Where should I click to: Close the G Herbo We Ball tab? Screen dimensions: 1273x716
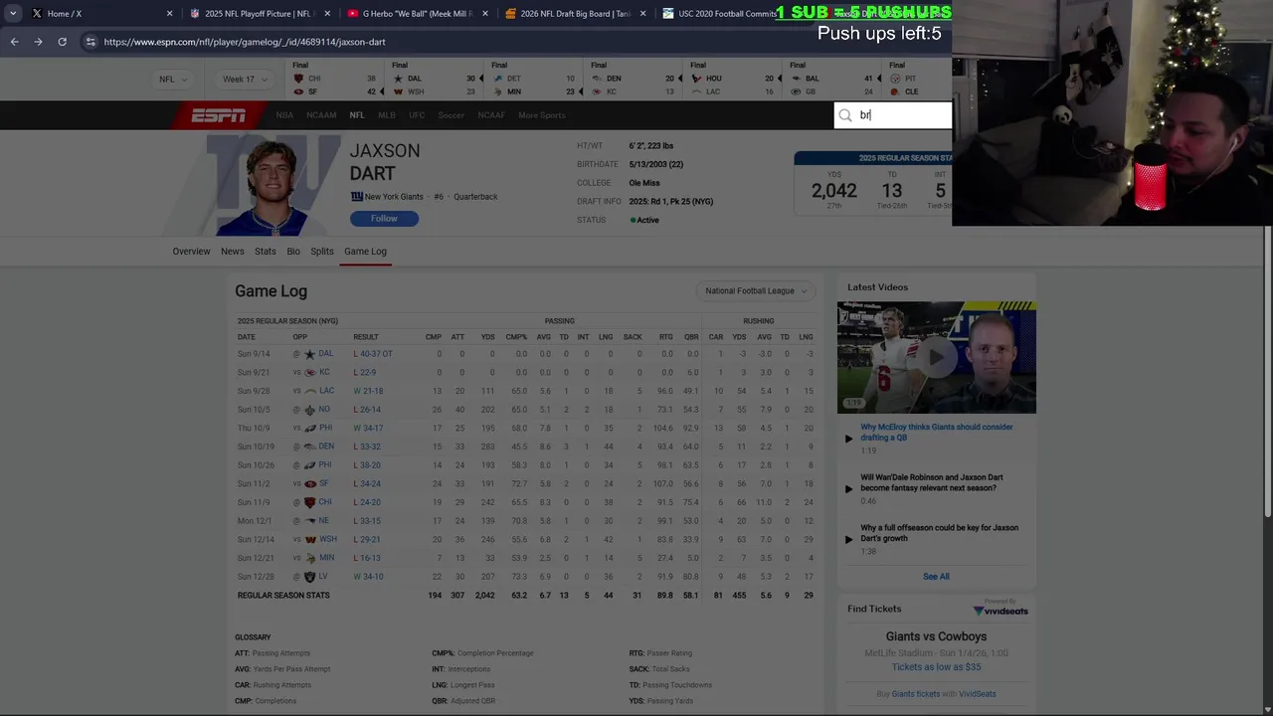[x=485, y=14]
